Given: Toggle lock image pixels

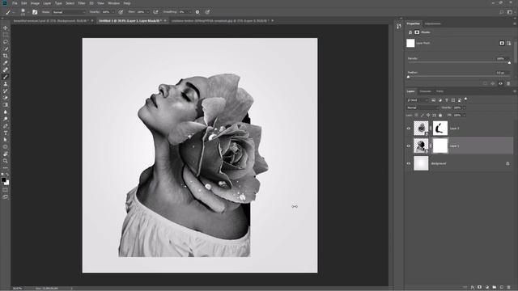Looking at the screenshot, I should (422, 115).
